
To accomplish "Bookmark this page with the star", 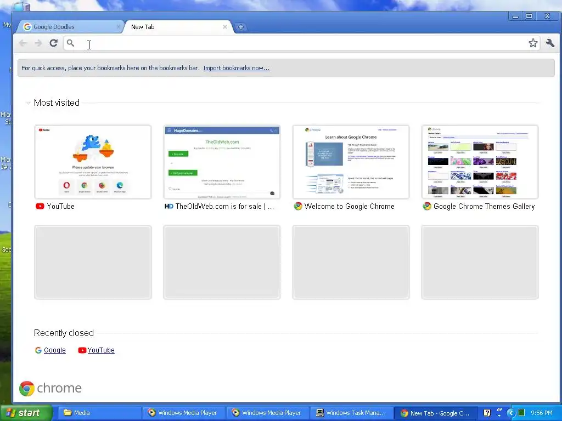I will click(x=533, y=43).
